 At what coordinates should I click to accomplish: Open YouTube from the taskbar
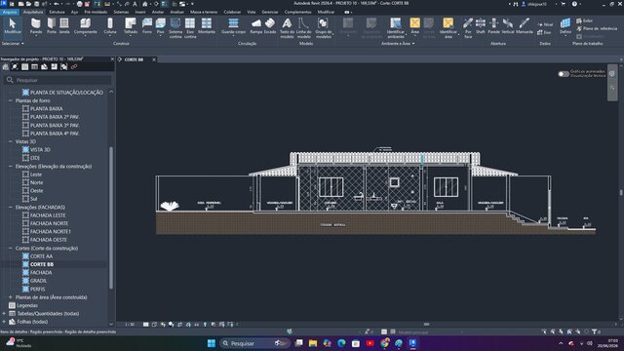click(x=370, y=343)
